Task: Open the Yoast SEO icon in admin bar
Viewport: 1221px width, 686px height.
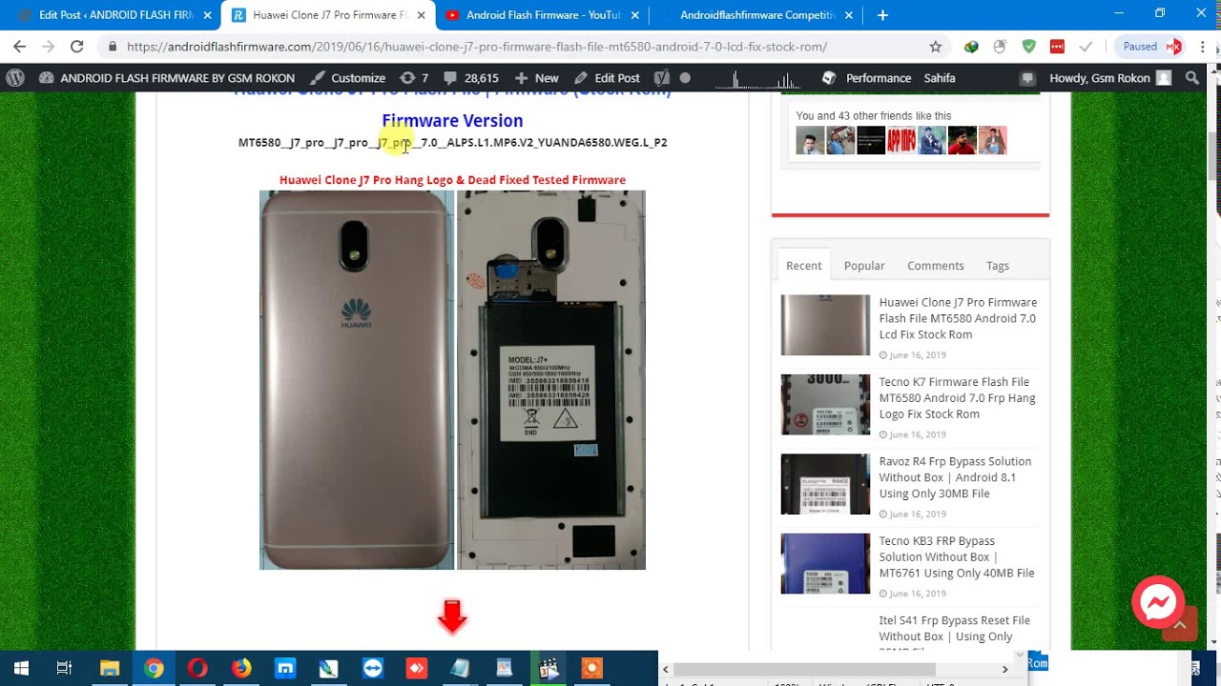Action: [x=661, y=78]
